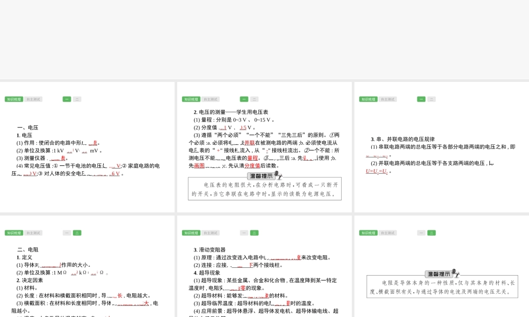Select the 串、并联电路的电压规律 slide thumbnail
Image resolution: width=529 pixels, height=317 pixels.
[x=441, y=147]
